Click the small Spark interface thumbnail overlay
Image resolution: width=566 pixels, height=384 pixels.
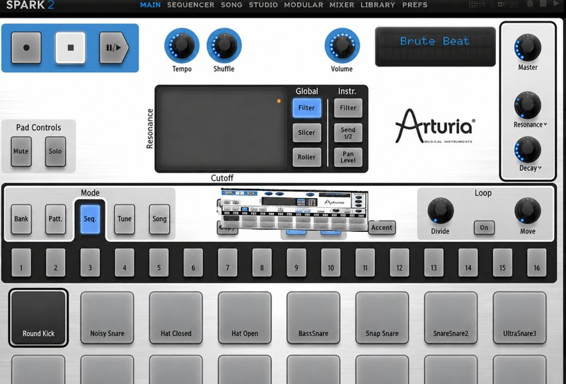point(293,210)
